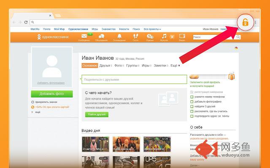Open the Оповещения bell icon
This screenshot has height=168, width=270.
[119, 36]
